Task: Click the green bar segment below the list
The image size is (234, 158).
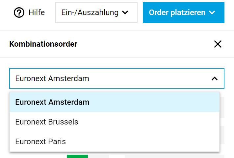Action: 77,156
